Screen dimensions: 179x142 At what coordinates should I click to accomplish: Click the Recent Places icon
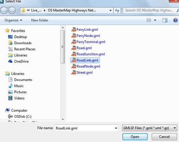pos(10,49)
